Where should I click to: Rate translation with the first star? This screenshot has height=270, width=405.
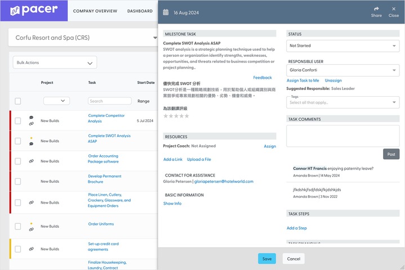tap(166, 116)
